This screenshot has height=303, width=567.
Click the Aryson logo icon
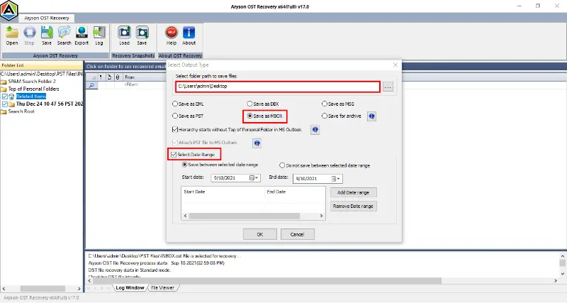pyautogui.click(x=9, y=11)
